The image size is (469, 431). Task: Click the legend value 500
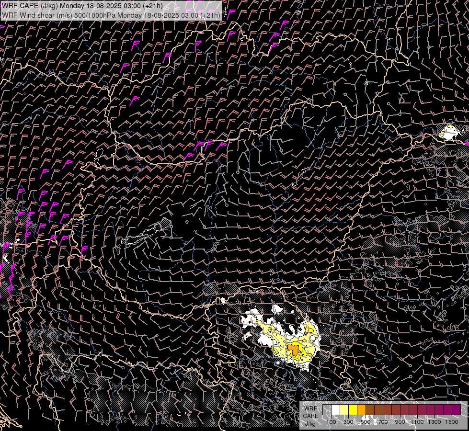coord(366,422)
